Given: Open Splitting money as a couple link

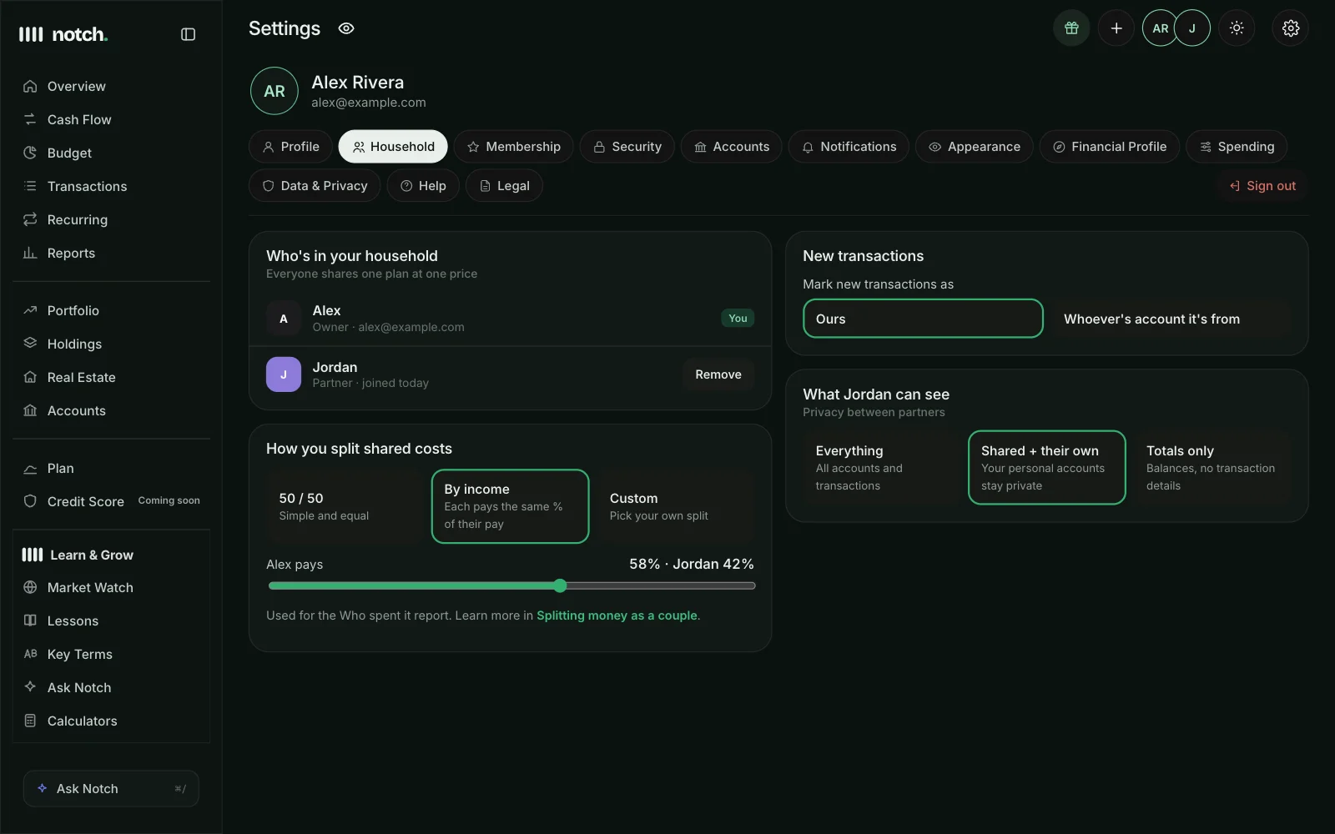Looking at the screenshot, I should 617,615.
